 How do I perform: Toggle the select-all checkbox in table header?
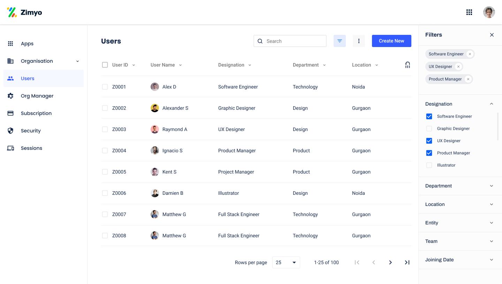[105, 65]
